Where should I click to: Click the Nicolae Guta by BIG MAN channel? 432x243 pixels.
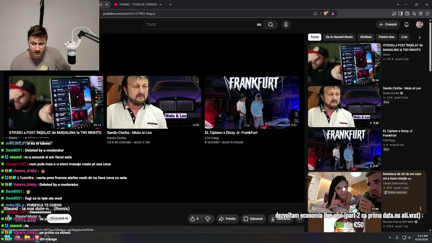[398, 222]
